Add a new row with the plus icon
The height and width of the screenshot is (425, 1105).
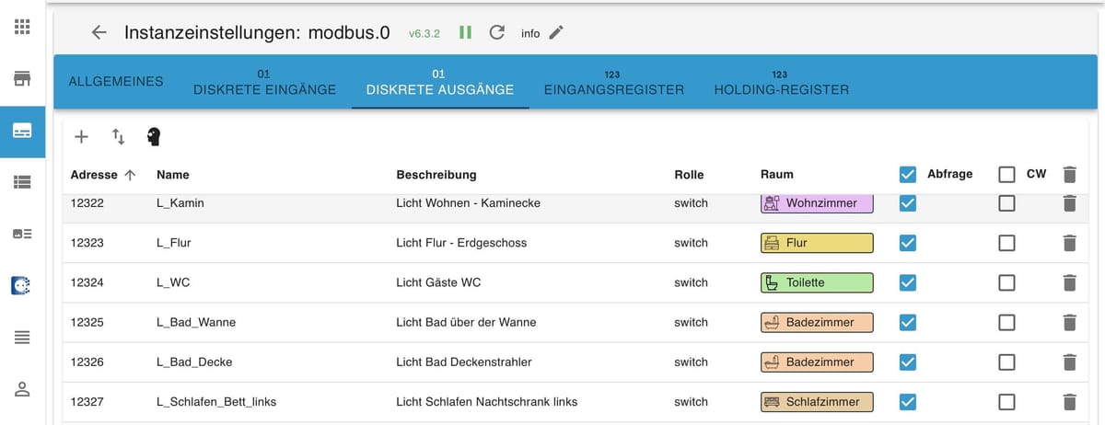click(x=81, y=136)
